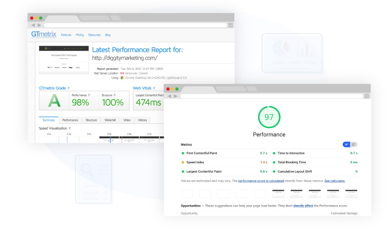Switch to the History tab
The height and width of the screenshot is (229, 389).
142,120
